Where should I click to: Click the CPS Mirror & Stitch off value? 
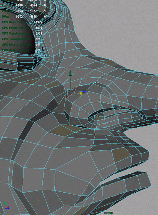pos(38,45)
